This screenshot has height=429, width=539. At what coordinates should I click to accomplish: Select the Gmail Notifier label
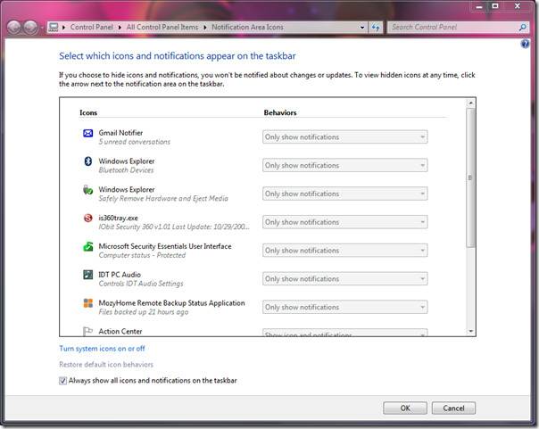[x=120, y=133]
